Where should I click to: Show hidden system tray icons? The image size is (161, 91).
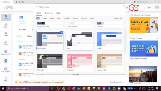136,88
